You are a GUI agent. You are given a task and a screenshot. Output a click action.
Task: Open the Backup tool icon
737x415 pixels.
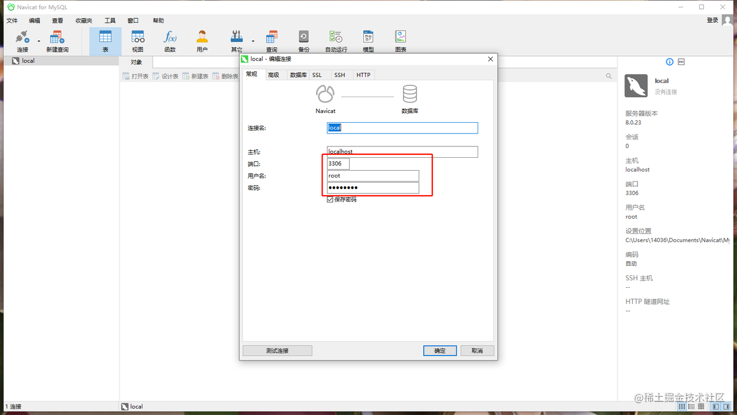click(x=304, y=38)
